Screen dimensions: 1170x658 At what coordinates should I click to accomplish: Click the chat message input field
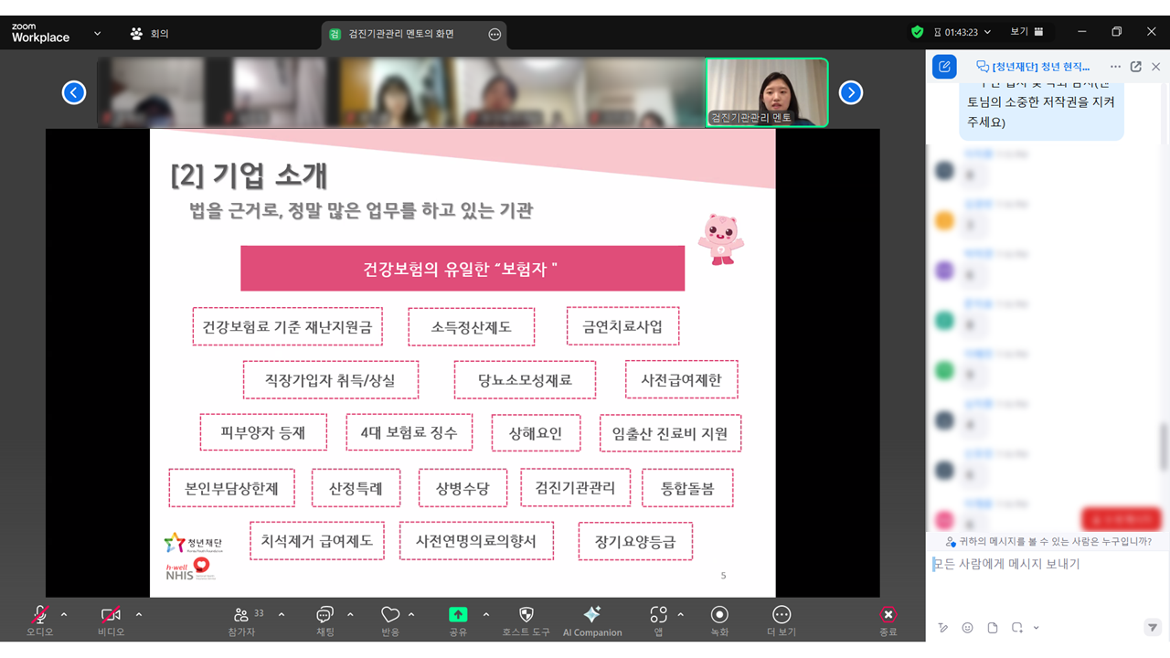pyautogui.click(x=1042, y=565)
